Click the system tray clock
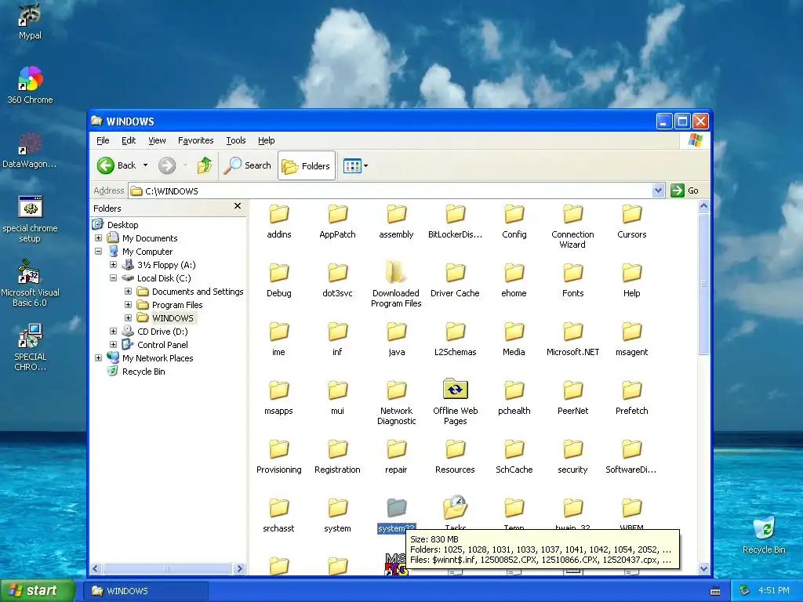The width and height of the screenshot is (803, 602). point(773,590)
